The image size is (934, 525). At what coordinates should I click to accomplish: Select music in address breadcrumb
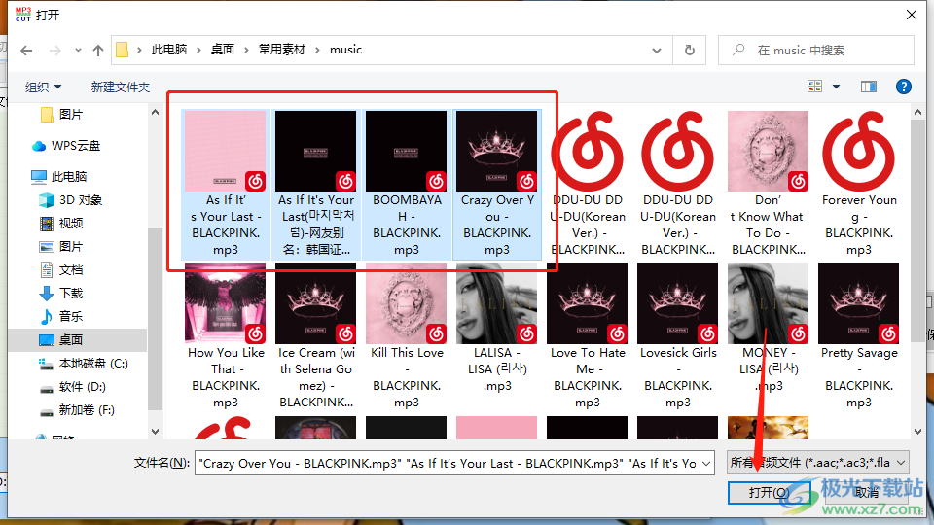coord(346,50)
